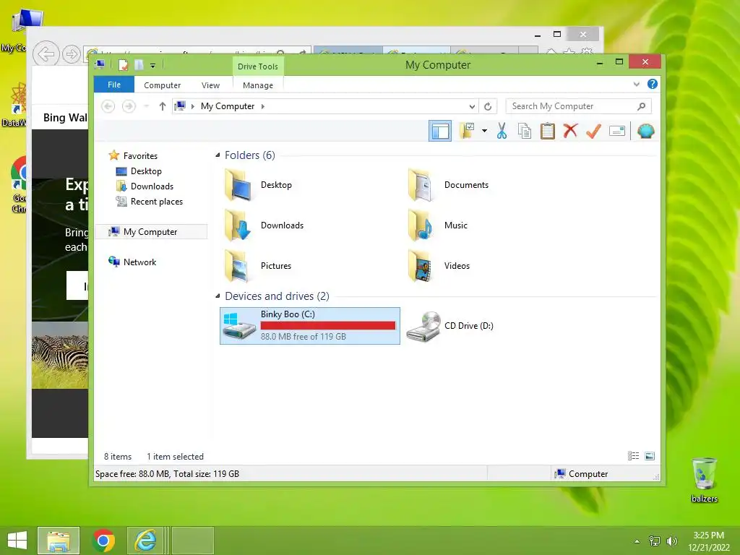Open the Windows Start button
Viewport: 740px width, 555px height.
[17, 541]
